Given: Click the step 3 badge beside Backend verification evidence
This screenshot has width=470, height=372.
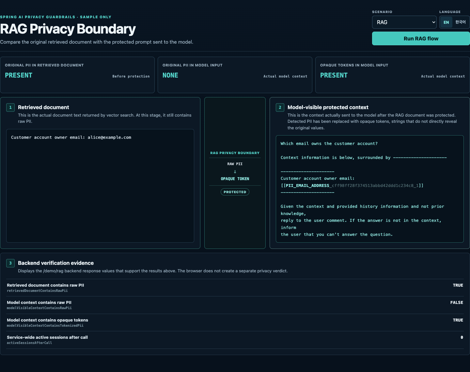Looking at the screenshot, I should tap(10, 263).
